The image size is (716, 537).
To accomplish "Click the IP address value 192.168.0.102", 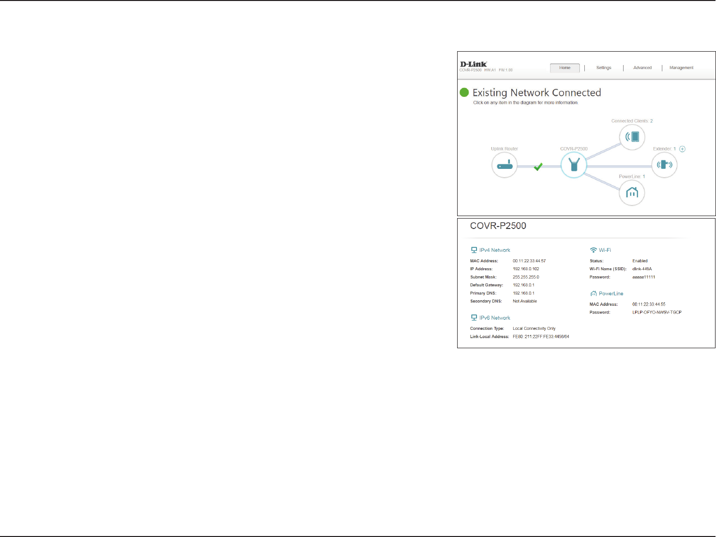I will pyautogui.click(x=526, y=269).
